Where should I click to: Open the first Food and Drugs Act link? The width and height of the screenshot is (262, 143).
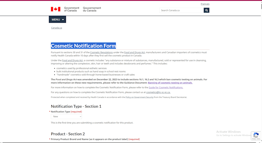134,53
